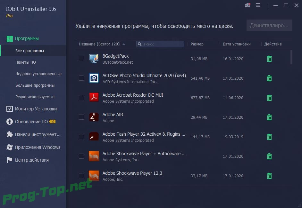The height and width of the screenshot is (208, 302).
Task: Click the Adobe Acrobat Reader program icon
Action: click(x=94, y=98)
